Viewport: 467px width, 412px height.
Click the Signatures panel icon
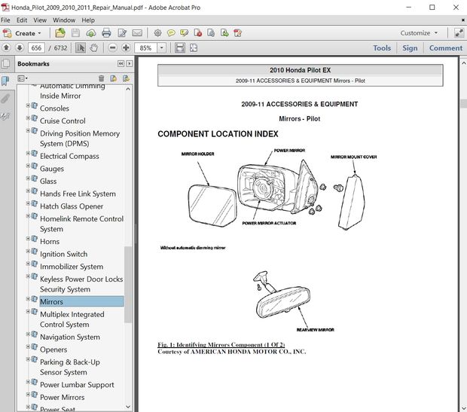coord(6,116)
